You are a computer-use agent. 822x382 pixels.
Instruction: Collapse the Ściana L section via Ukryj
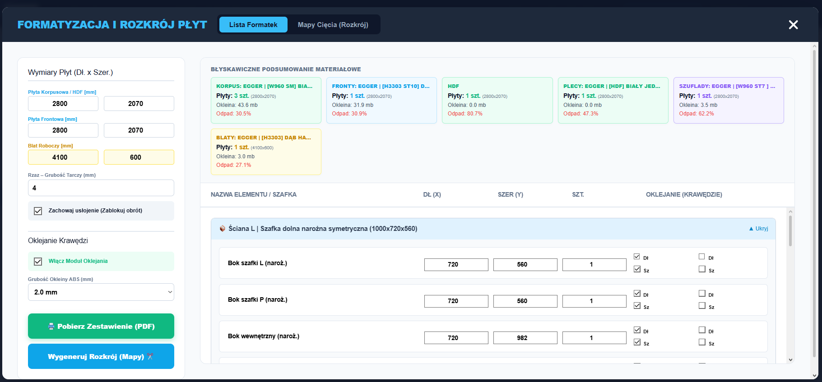[x=758, y=229]
